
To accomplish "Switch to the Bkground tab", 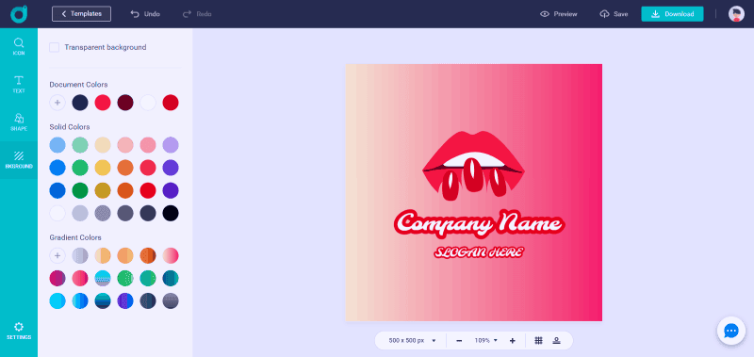I will click(x=19, y=160).
